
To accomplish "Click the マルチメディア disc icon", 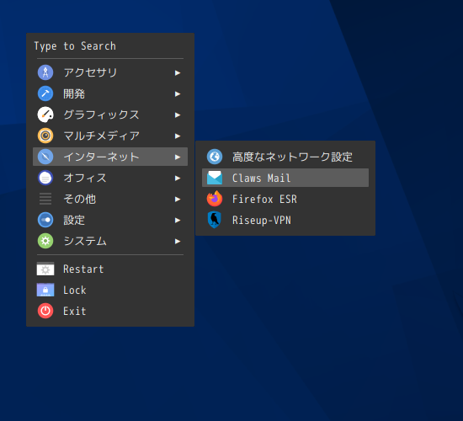I will pos(45,136).
